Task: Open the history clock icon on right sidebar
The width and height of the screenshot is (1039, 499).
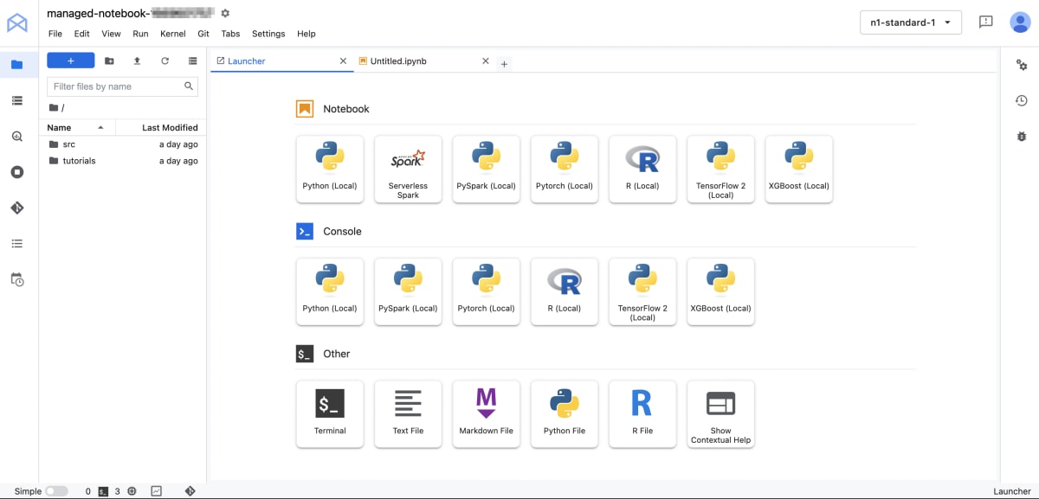Action: 1022,101
